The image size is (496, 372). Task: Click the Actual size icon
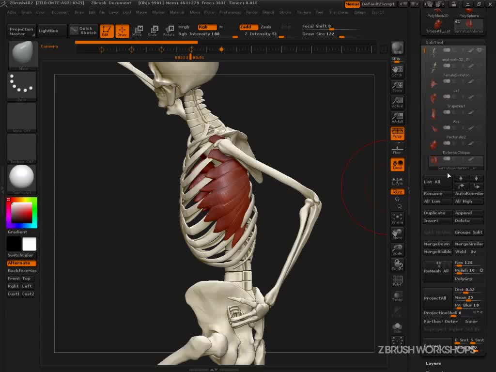click(x=397, y=102)
